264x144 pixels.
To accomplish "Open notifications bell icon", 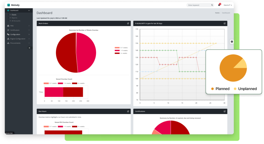I will click(219, 5).
